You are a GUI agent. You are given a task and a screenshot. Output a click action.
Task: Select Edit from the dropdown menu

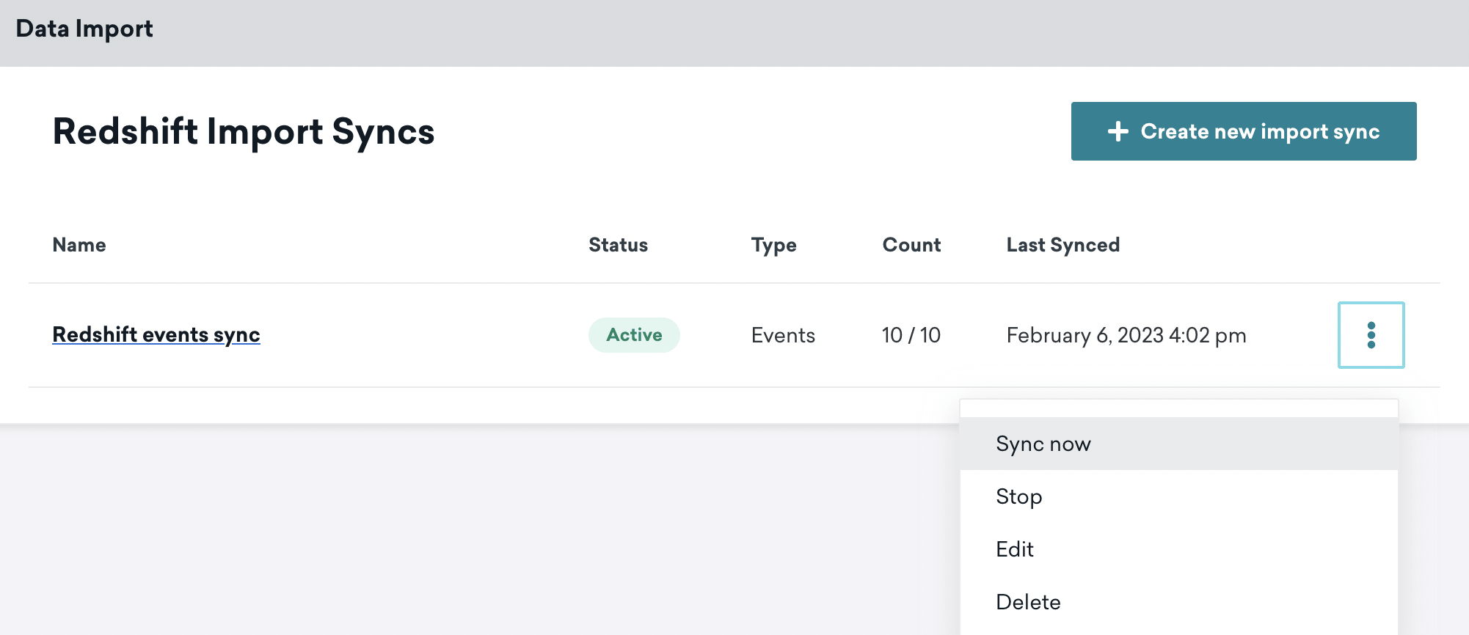pos(1014,549)
